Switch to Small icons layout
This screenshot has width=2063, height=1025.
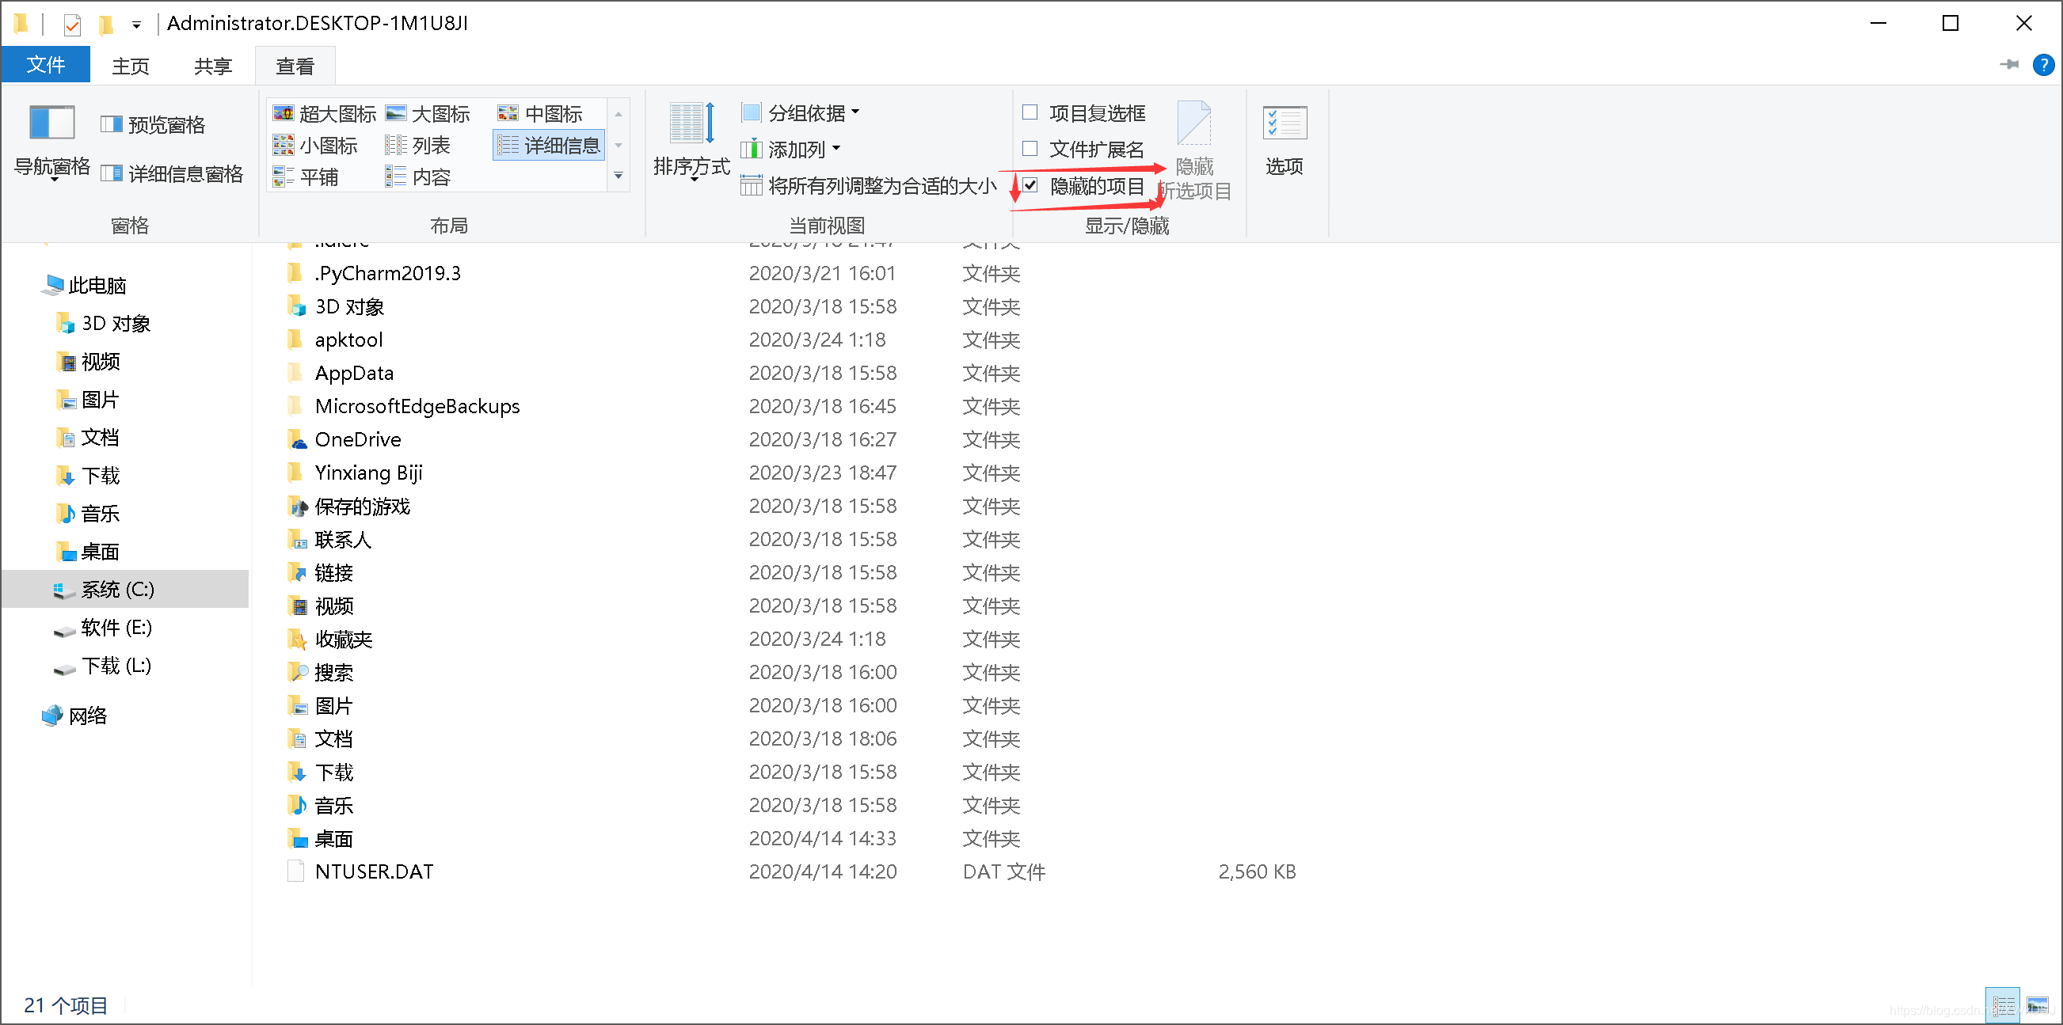[x=315, y=146]
